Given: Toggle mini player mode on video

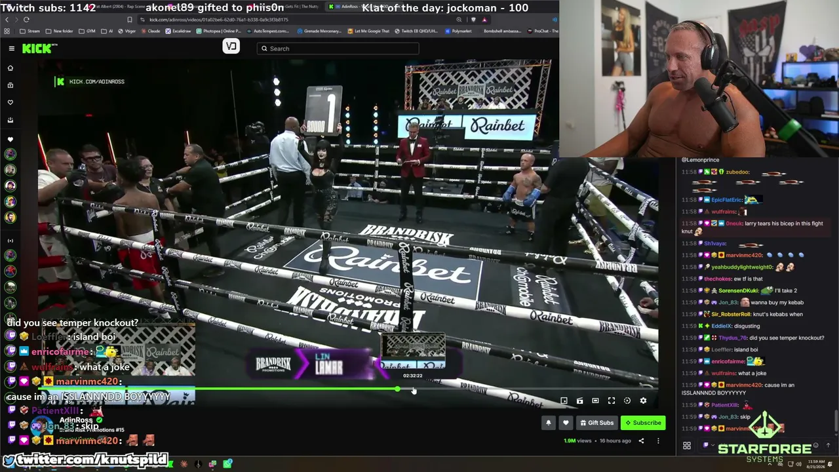Looking at the screenshot, I should pos(564,401).
